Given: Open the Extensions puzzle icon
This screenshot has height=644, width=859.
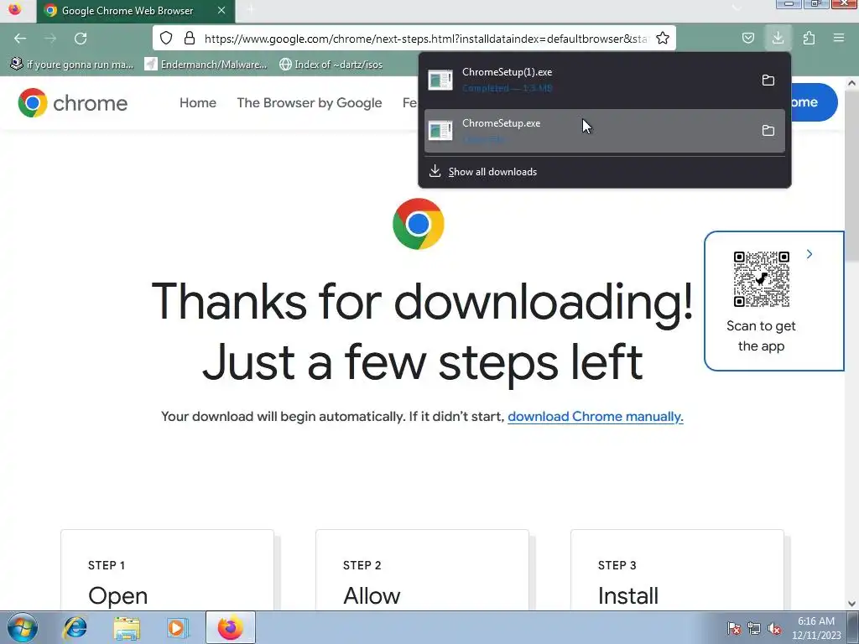Looking at the screenshot, I should click(809, 39).
